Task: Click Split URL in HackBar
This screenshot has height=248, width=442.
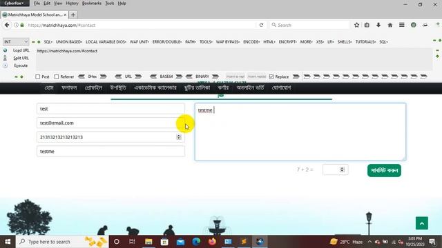Action: [x=21, y=58]
